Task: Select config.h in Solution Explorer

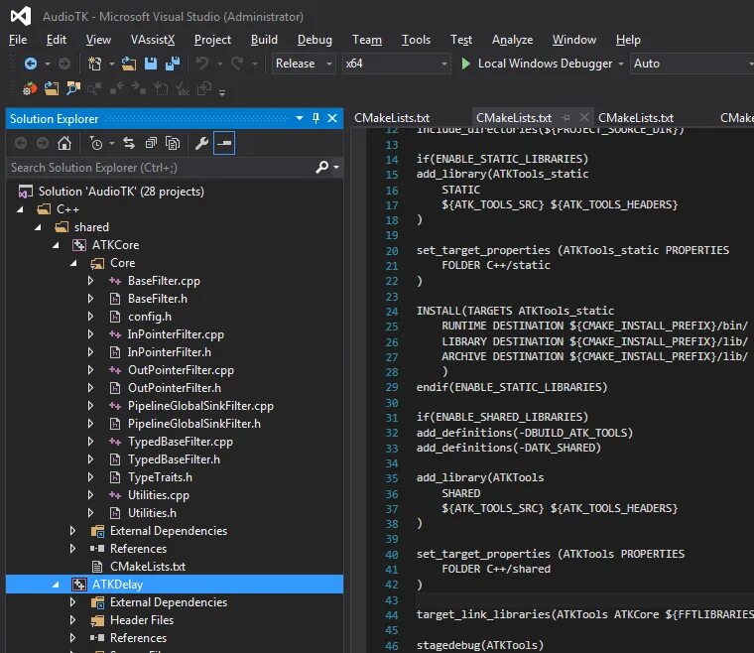Action: click(150, 317)
